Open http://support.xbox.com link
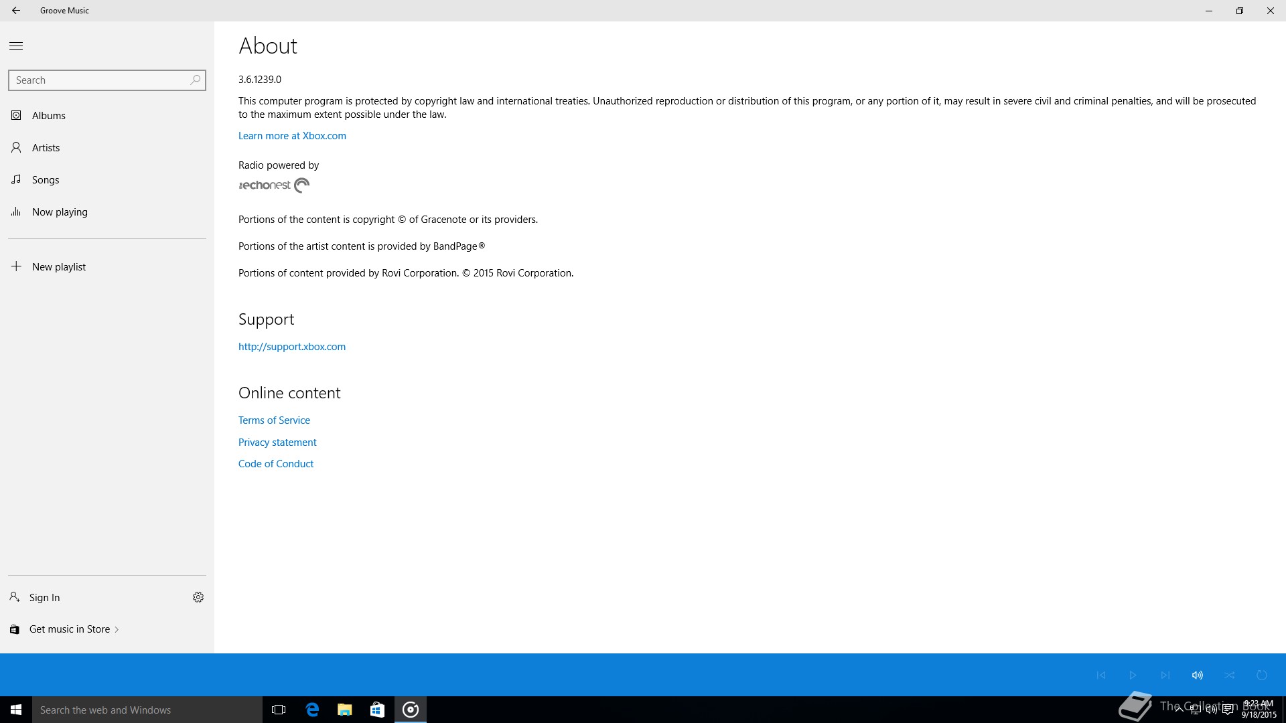This screenshot has width=1286, height=723. 292,347
